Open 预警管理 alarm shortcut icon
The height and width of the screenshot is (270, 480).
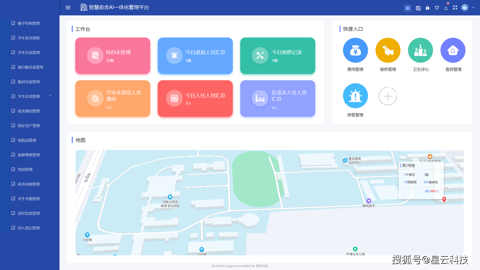click(355, 96)
